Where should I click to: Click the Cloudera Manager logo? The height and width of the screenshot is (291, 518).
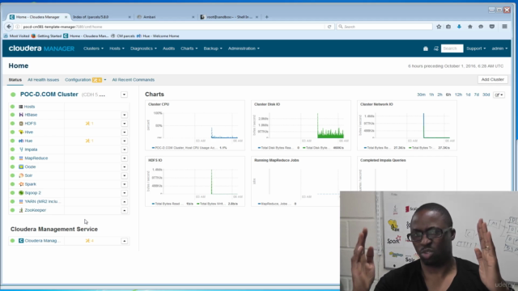pos(41,48)
